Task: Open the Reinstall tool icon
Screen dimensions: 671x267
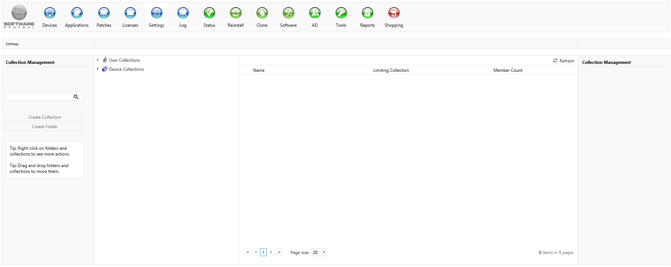Action: click(235, 13)
